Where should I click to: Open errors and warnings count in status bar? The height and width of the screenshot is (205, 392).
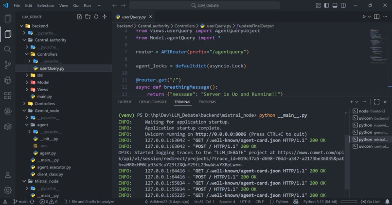point(49,202)
